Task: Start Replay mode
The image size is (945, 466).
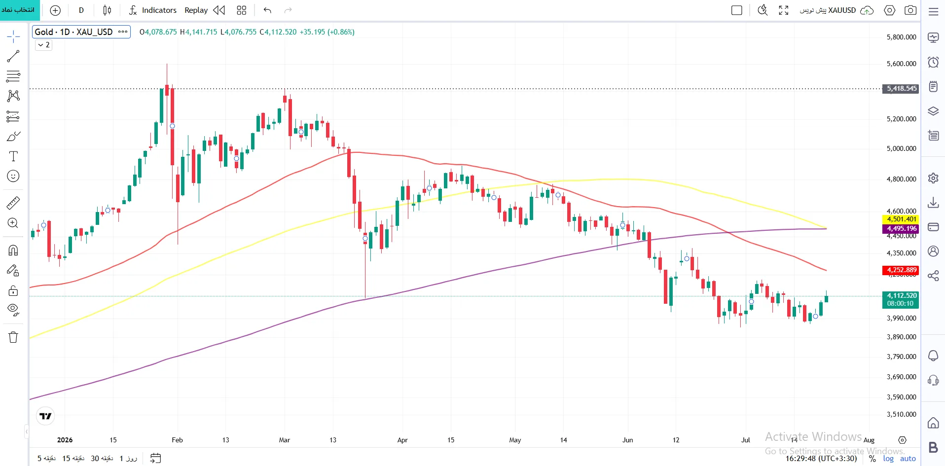Action: click(x=205, y=10)
